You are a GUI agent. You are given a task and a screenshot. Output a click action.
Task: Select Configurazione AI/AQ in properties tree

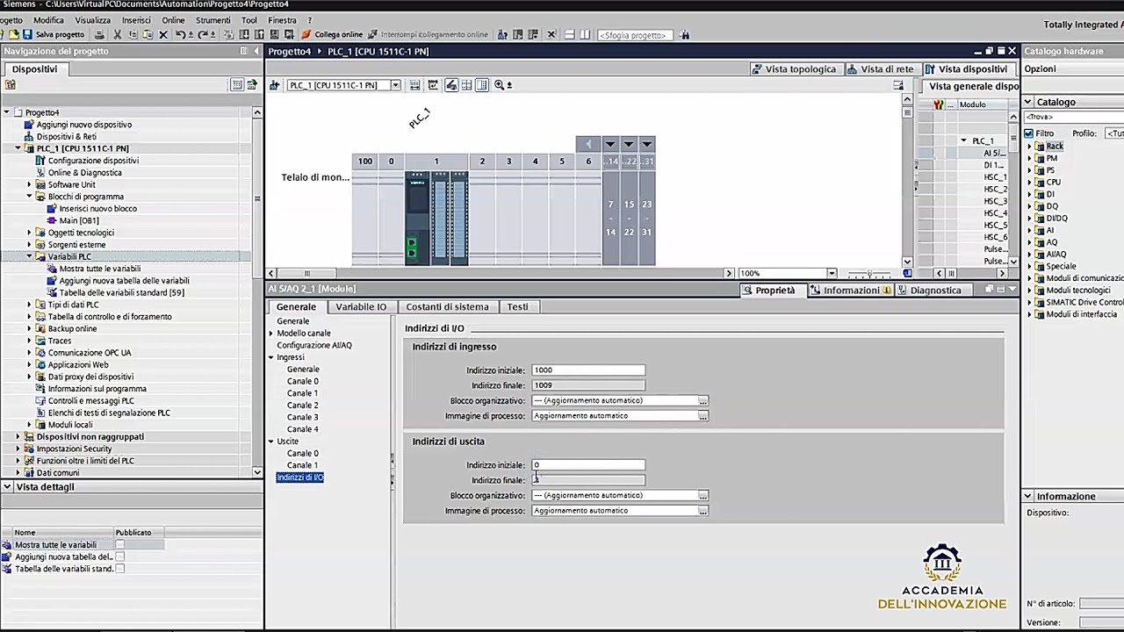click(x=314, y=345)
